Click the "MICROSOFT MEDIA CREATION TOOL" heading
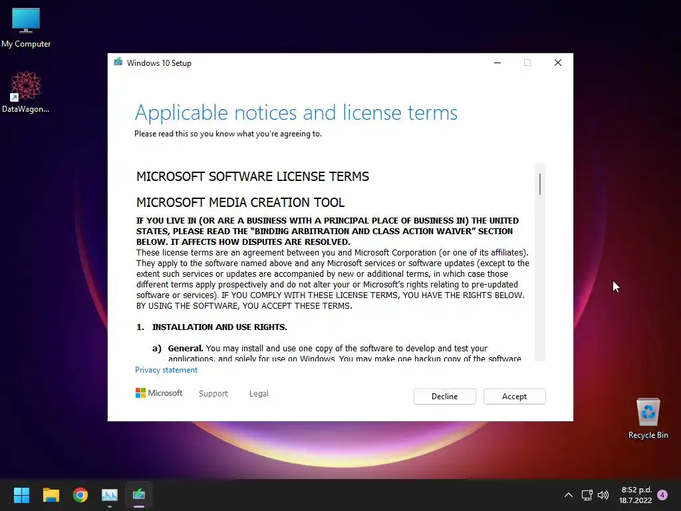 click(240, 202)
